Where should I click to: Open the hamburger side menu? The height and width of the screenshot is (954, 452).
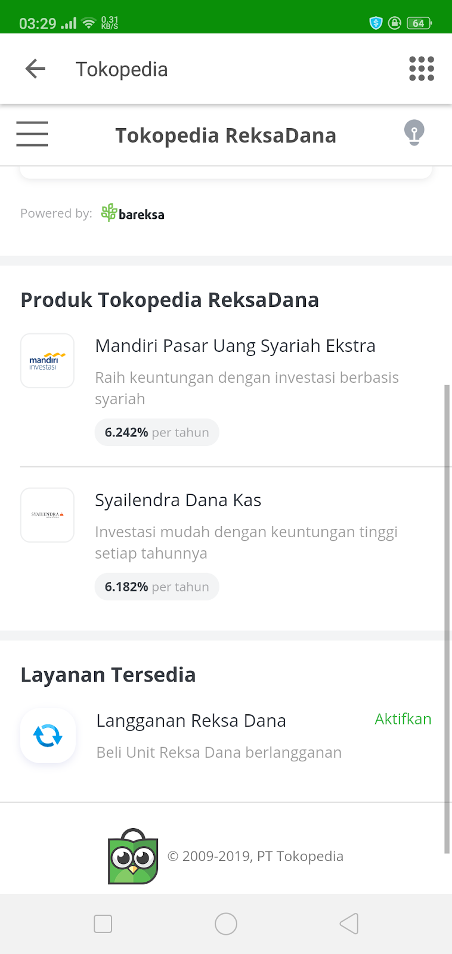point(32,134)
